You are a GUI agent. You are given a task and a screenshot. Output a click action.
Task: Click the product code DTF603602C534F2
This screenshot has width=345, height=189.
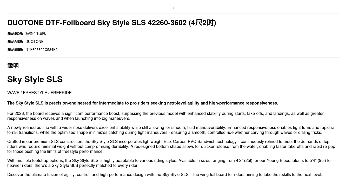click(x=42, y=50)
